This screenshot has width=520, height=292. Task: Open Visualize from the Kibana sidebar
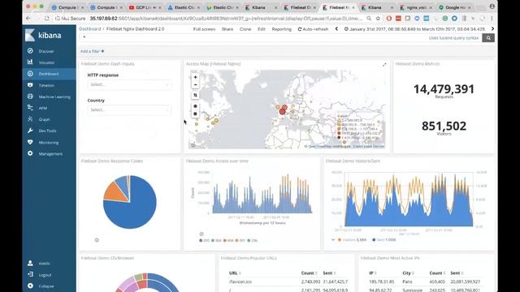(x=46, y=62)
